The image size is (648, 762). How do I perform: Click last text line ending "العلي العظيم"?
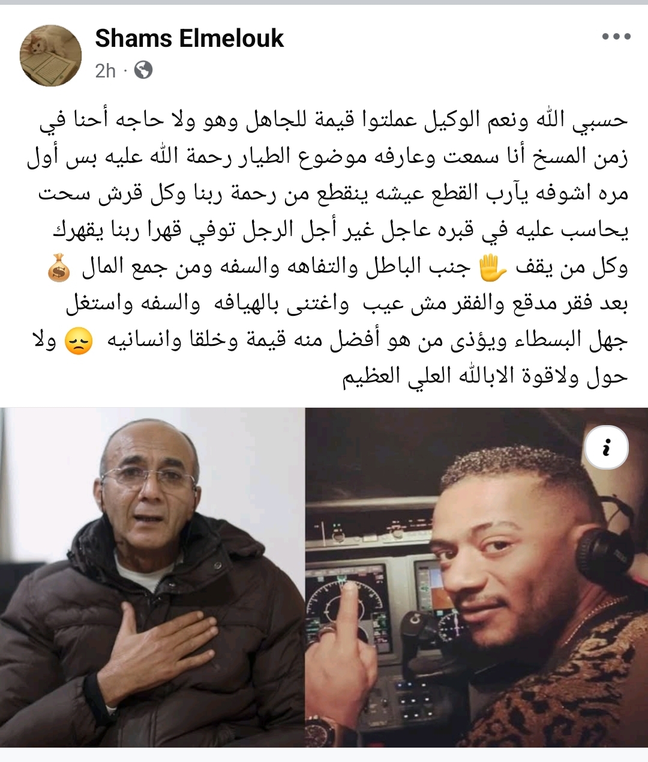pyautogui.click(x=485, y=377)
